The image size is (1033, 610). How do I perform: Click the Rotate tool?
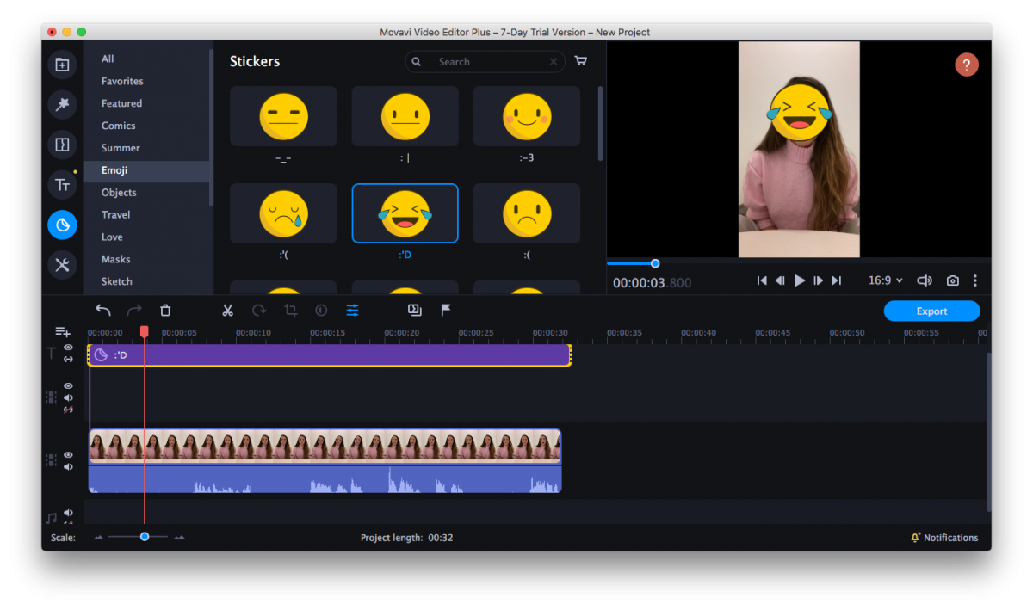point(258,310)
